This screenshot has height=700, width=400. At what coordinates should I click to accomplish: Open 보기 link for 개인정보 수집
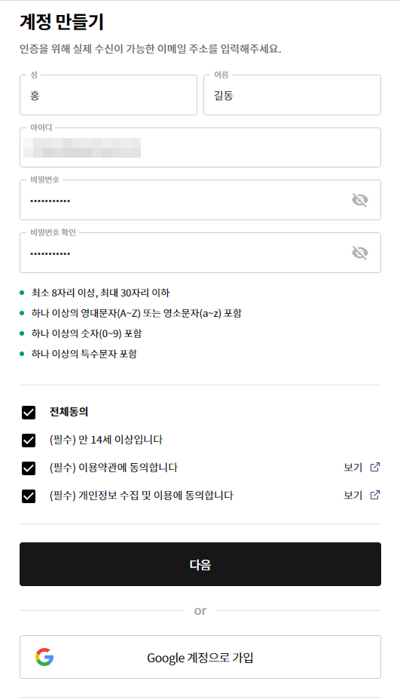coord(353,495)
